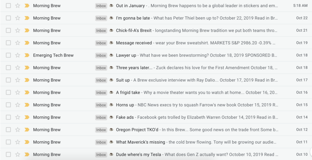312x160 pixels.
Task: Star the 'Out in January' email
Action: [x=18, y=5]
